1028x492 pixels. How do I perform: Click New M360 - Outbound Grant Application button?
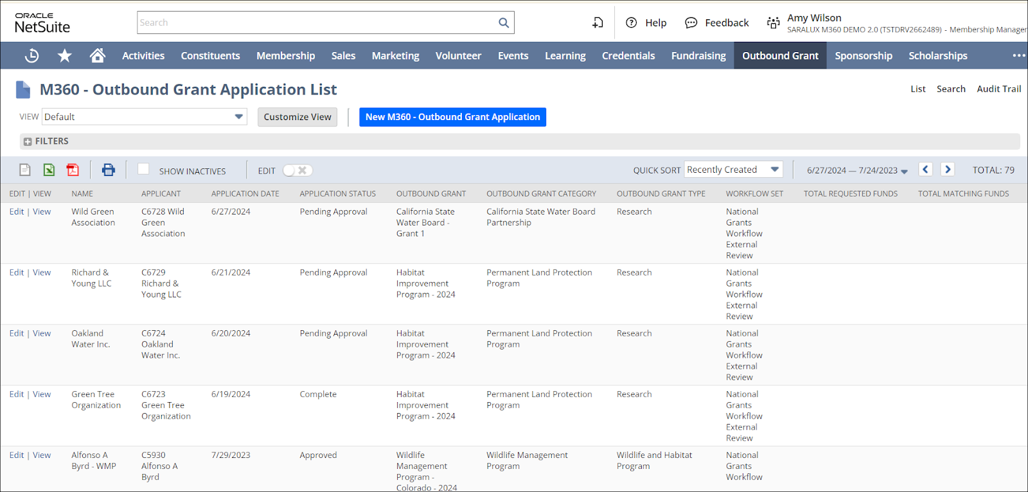coord(452,117)
